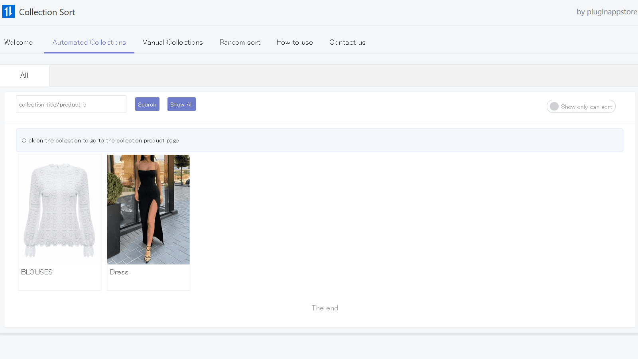This screenshot has width=638, height=359.
Task: Click the All filter tab
Action: point(24,75)
